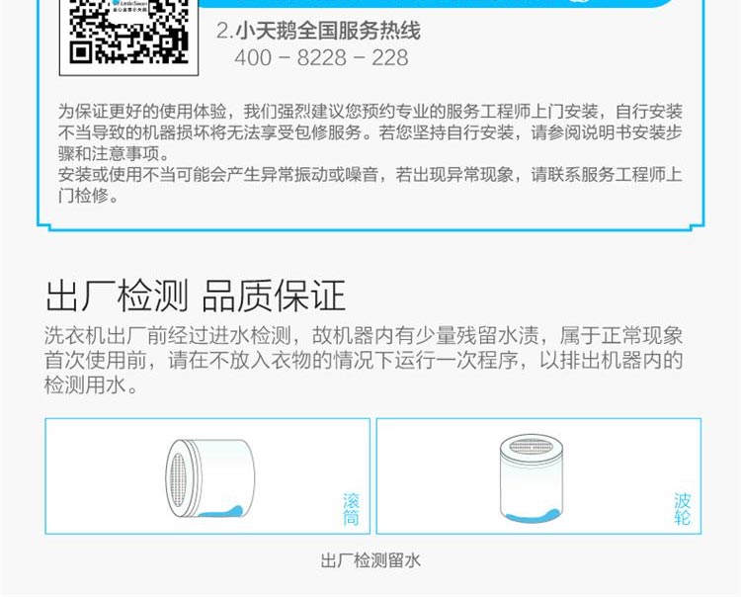Tap hotline number 400-8228-228
741x597 pixels.
tap(321, 57)
